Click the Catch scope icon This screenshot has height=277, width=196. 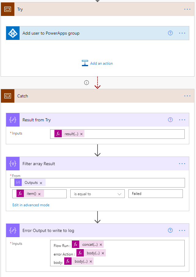pyautogui.click(x=8, y=96)
